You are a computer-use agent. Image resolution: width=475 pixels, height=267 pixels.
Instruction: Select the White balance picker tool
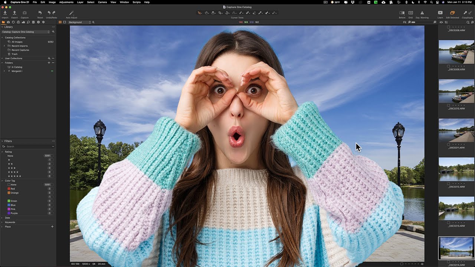tap(261, 13)
